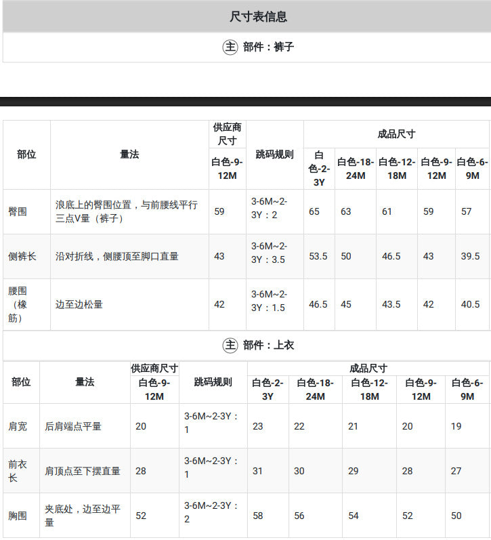Image resolution: width=491 pixels, height=540 pixels.
Task: Click the 53.5 value in 侧裤长 row
Action: 318,256
